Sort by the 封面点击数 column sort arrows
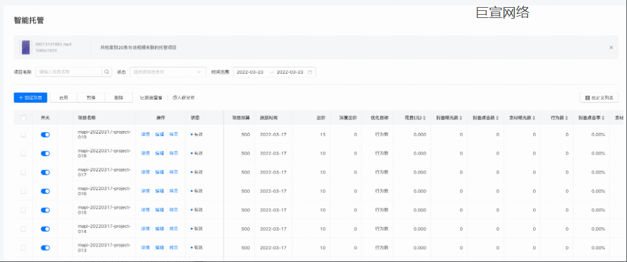 click(x=497, y=118)
